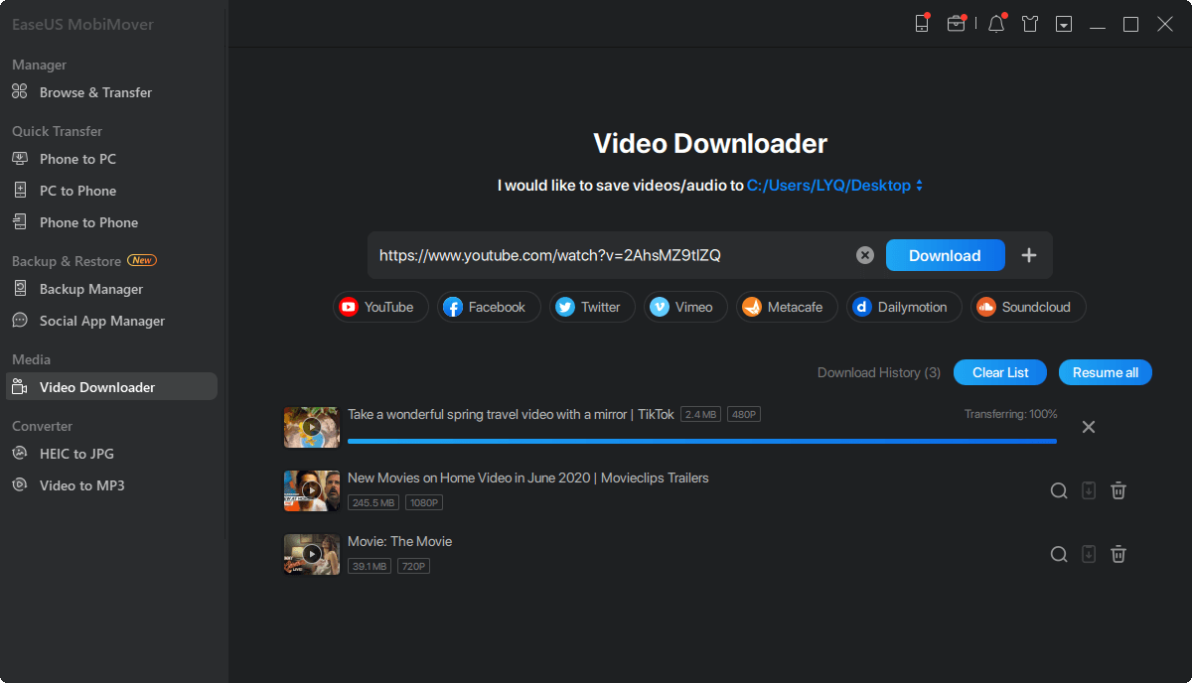Locate Movie: The Movie with magnifier icon

click(x=1059, y=554)
